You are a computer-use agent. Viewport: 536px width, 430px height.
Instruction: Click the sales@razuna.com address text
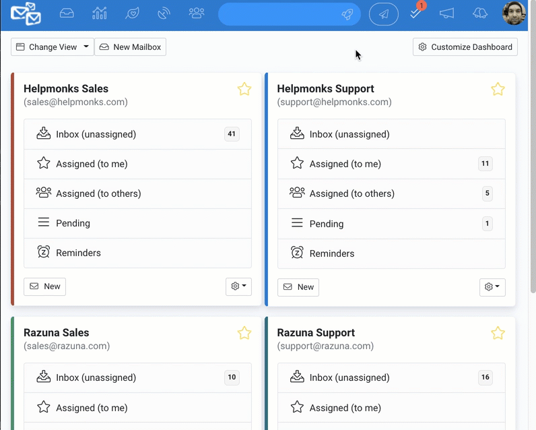tap(67, 346)
